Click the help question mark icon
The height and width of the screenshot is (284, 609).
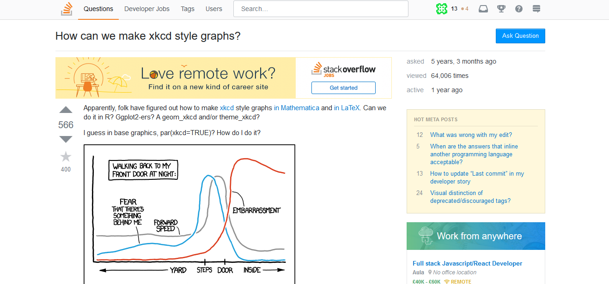click(518, 9)
